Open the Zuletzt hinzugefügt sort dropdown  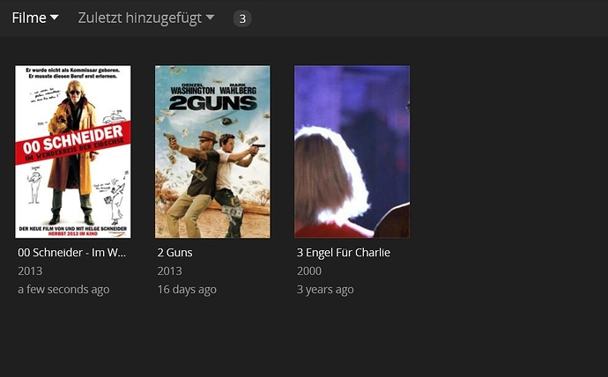[145, 18]
